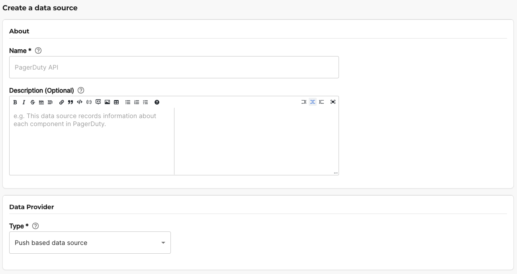Add a bulleted list in the editor
The image size is (517, 274).
coord(127,102)
